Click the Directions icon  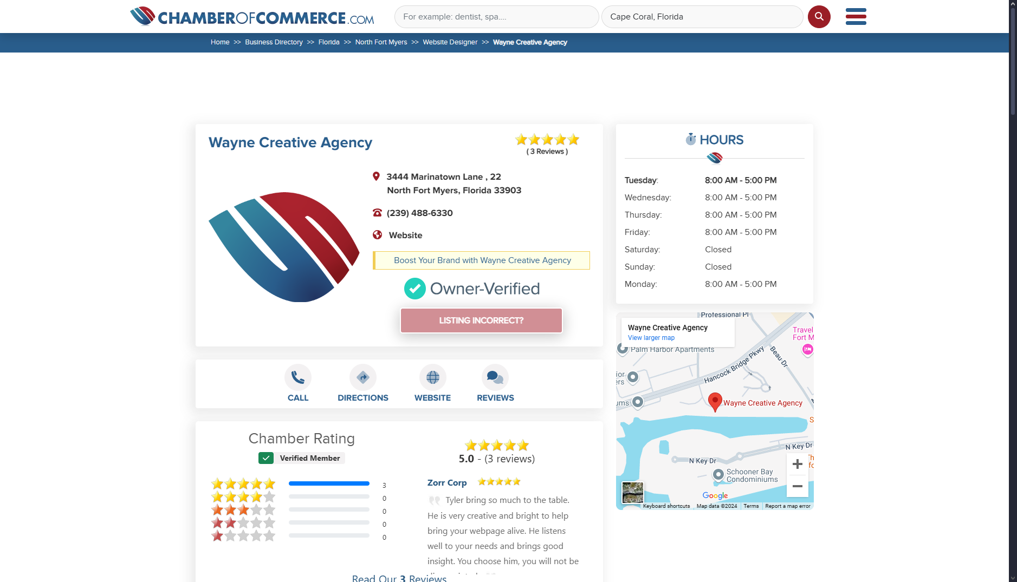[x=362, y=377]
